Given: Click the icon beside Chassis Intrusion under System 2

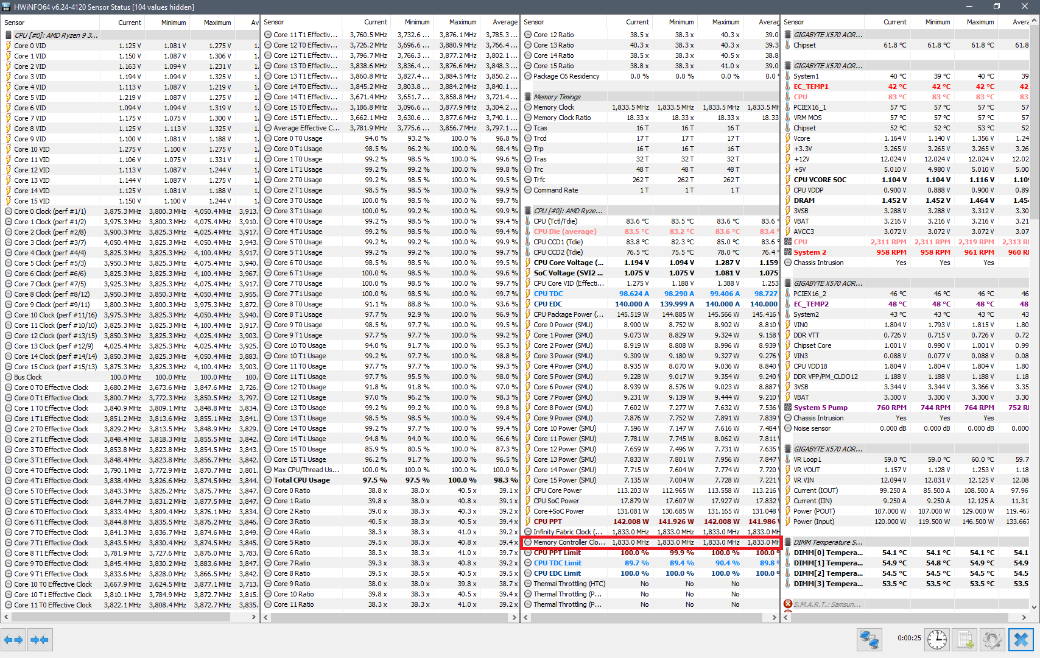Looking at the screenshot, I should click(788, 263).
